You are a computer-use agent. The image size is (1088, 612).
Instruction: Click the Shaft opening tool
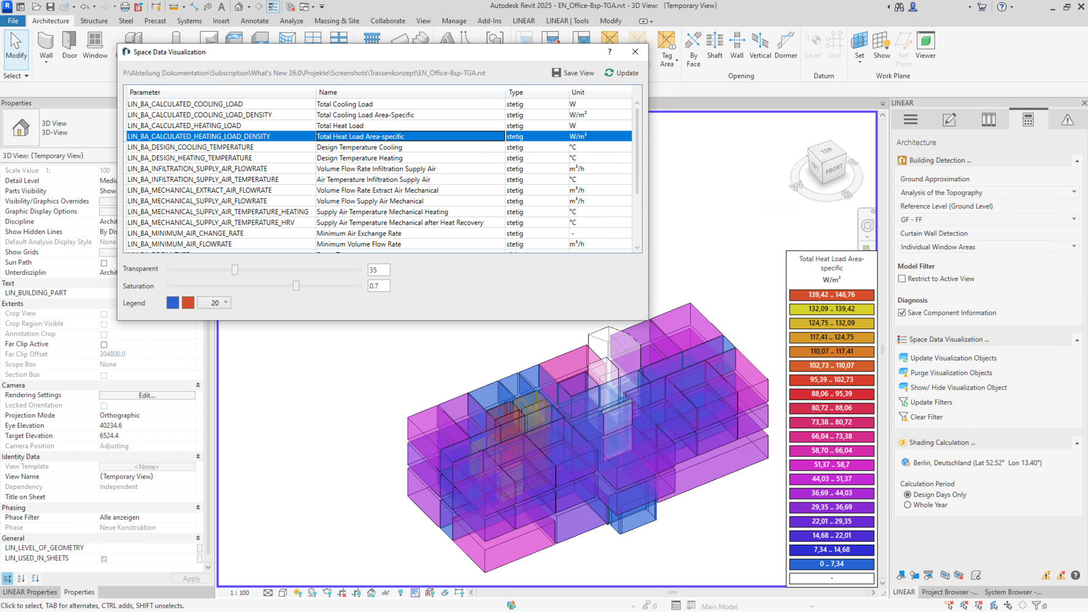point(714,45)
